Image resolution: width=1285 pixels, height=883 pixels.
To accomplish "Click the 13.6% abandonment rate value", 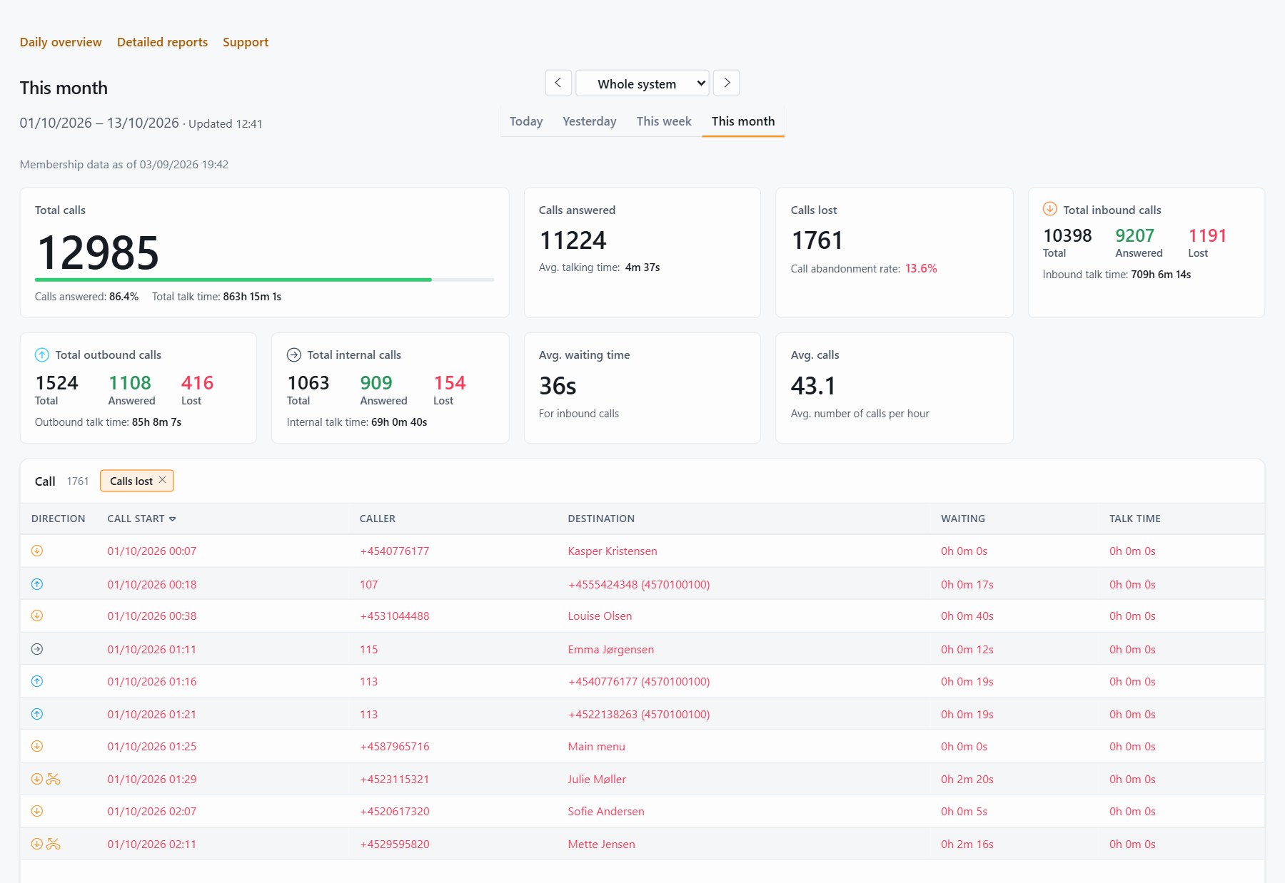I will pyautogui.click(x=921, y=268).
